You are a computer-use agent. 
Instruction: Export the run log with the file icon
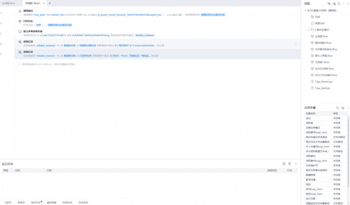click(x=284, y=164)
